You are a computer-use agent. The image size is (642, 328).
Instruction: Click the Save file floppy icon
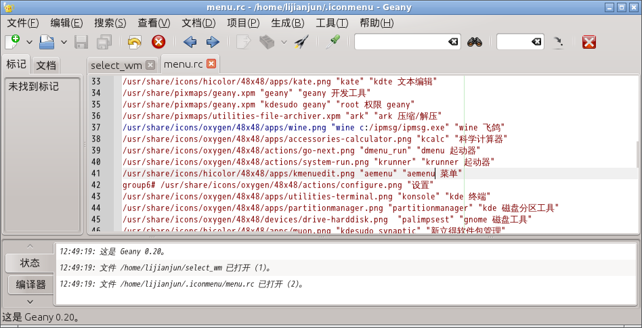coord(81,42)
